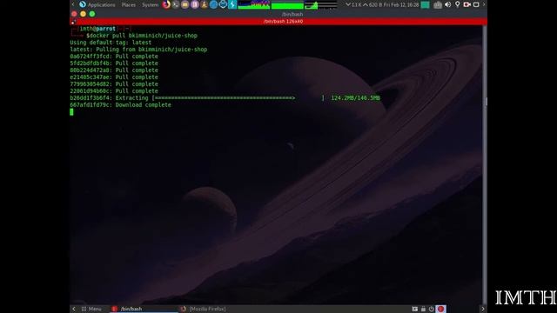This screenshot has width=557, height=313.
Task: Click the show desktop icon in bottom panel
Action: point(414,310)
